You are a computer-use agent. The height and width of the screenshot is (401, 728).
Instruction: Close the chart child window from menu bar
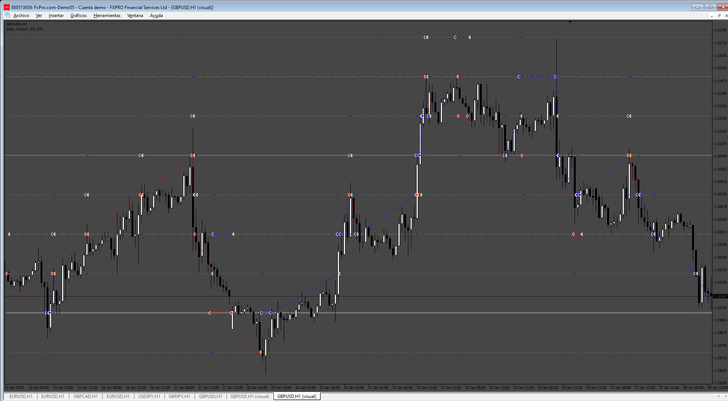(x=726, y=16)
